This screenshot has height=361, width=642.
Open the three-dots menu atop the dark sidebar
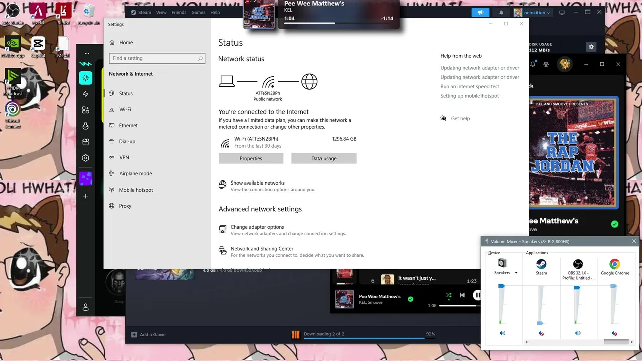click(x=87, y=53)
